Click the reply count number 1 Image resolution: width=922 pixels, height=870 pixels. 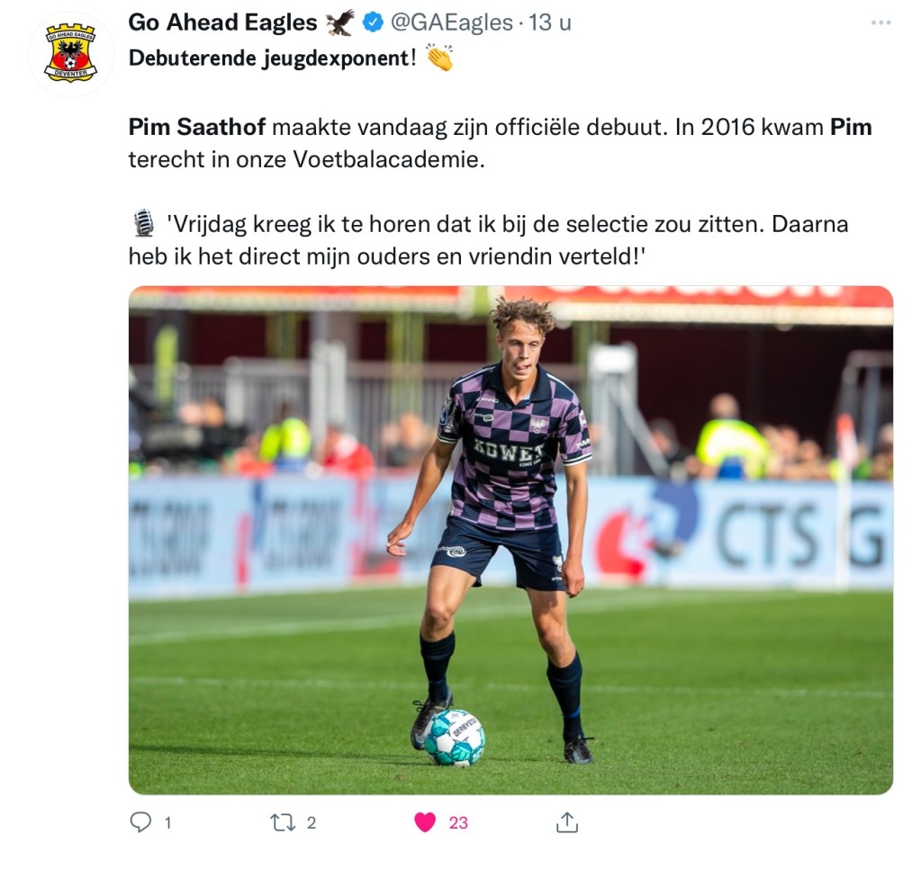(x=167, y=822)
